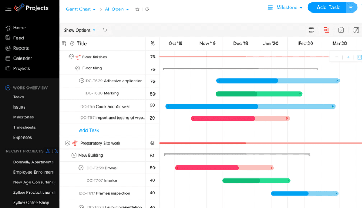Select the Caulk and Air seal bar
The width and height of the screenshot is (362, 208).
pyautogui.click(x=250, y=106)
